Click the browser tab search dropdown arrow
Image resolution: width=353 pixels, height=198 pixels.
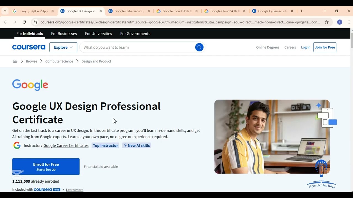coord(5,11)
